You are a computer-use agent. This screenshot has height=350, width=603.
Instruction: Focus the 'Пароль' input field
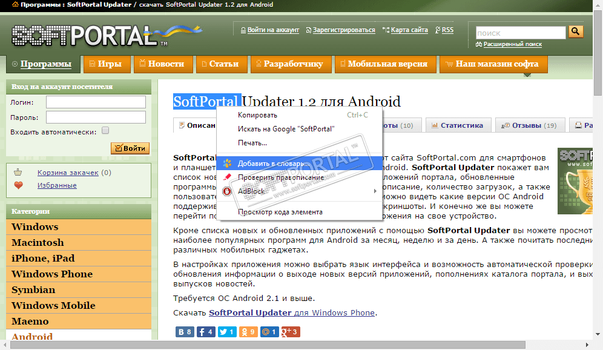tap(96, 117)
